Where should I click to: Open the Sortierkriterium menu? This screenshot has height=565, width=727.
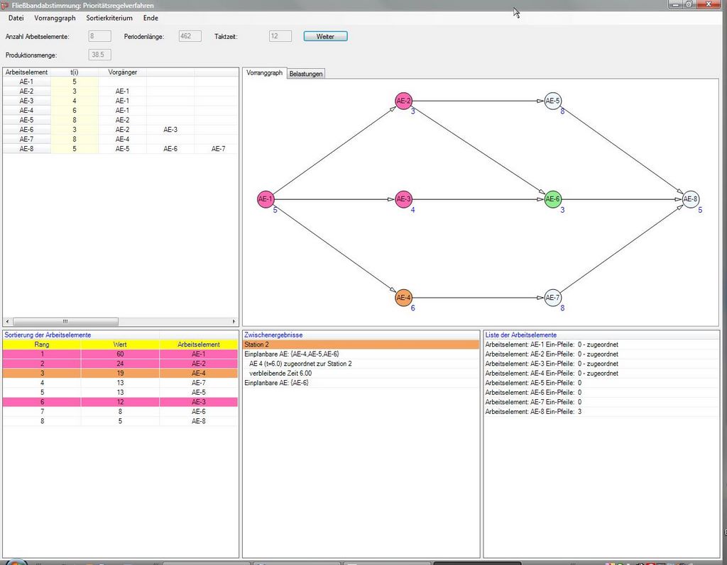coord(109,18)
